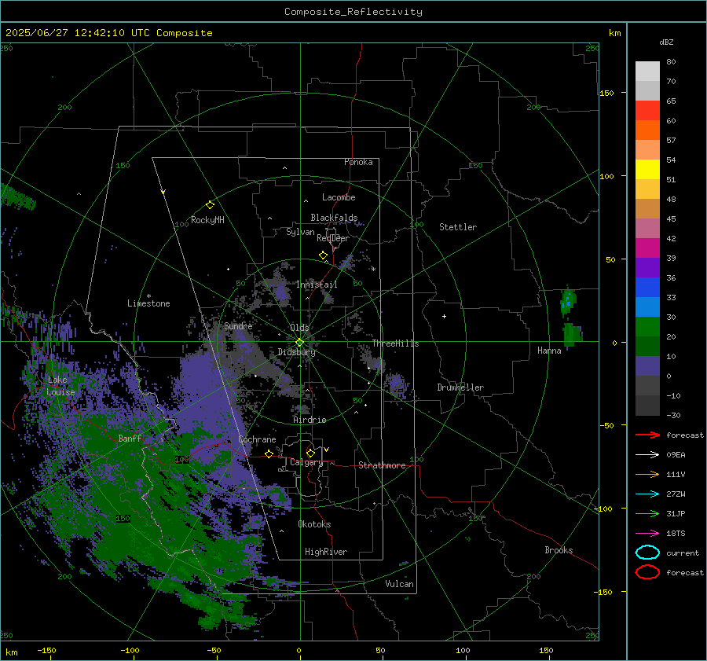The image size is (707, 661).
Task: Click the Sylvan label
Action: (x=300, y=232)
